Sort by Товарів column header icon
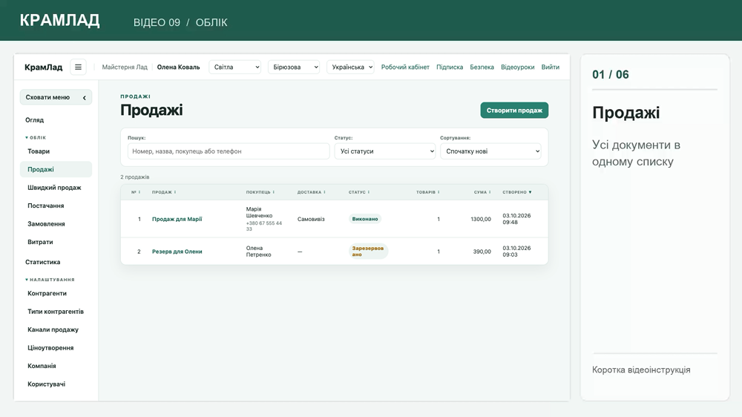742x417 pixels. (439, 192)
